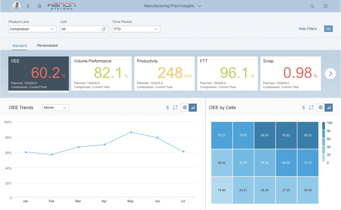
Task: Open the Time Period YTD dropdown
Action: coord(136,29)
